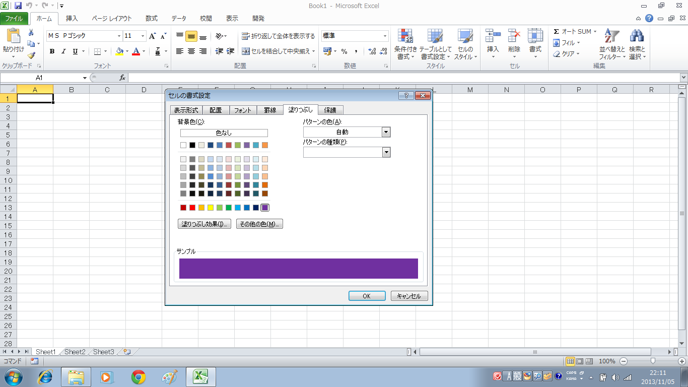Switch to the 罫線 tab
Image resolution: width=688 pixels, height=387 pixels.
270,110
